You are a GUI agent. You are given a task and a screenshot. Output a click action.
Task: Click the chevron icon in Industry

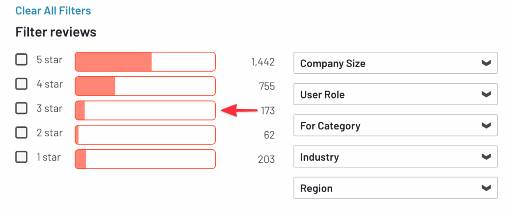(487, 157)
